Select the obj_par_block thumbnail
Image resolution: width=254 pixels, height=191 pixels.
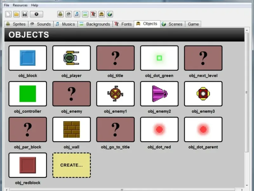(28, 130)
